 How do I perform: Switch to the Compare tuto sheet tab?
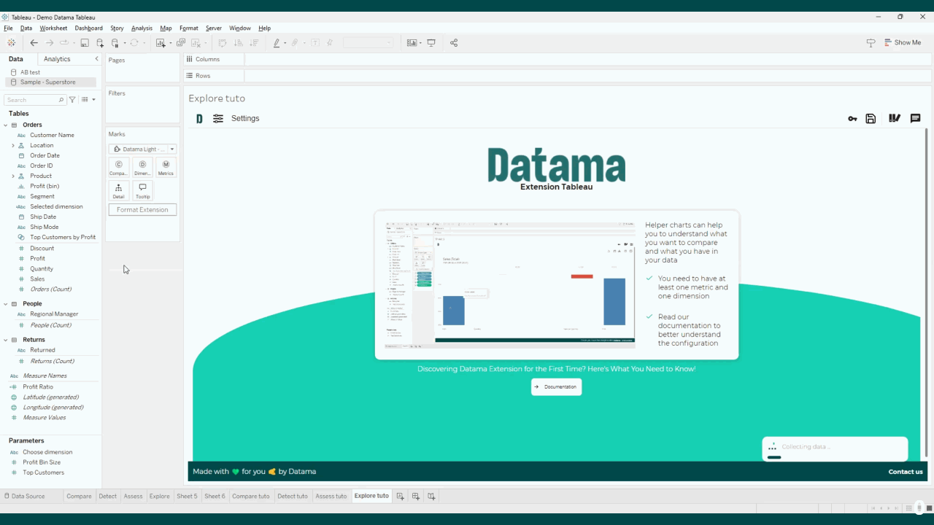pyautogui.click(x=250, y=496)
